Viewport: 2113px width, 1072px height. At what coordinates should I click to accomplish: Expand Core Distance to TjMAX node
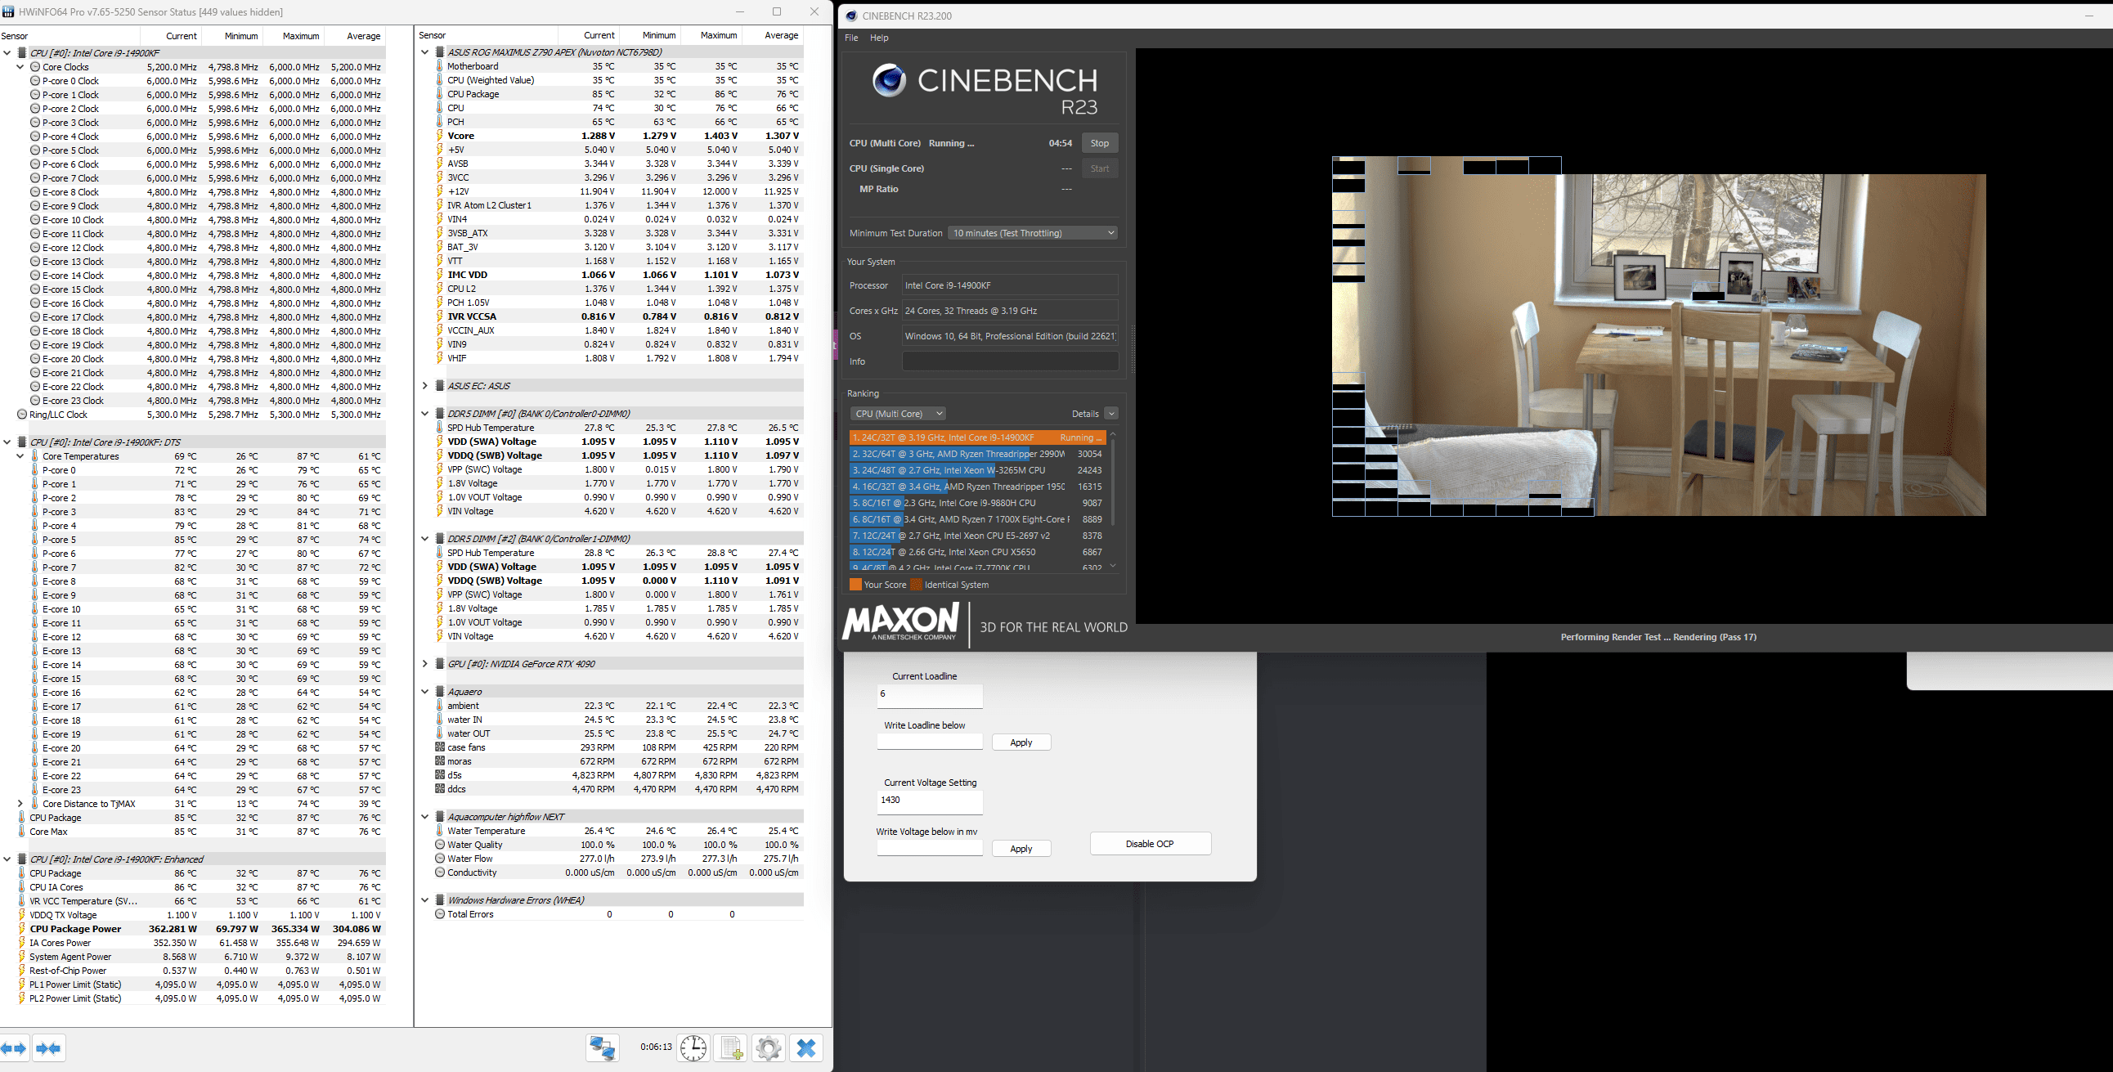pos(20,804)
